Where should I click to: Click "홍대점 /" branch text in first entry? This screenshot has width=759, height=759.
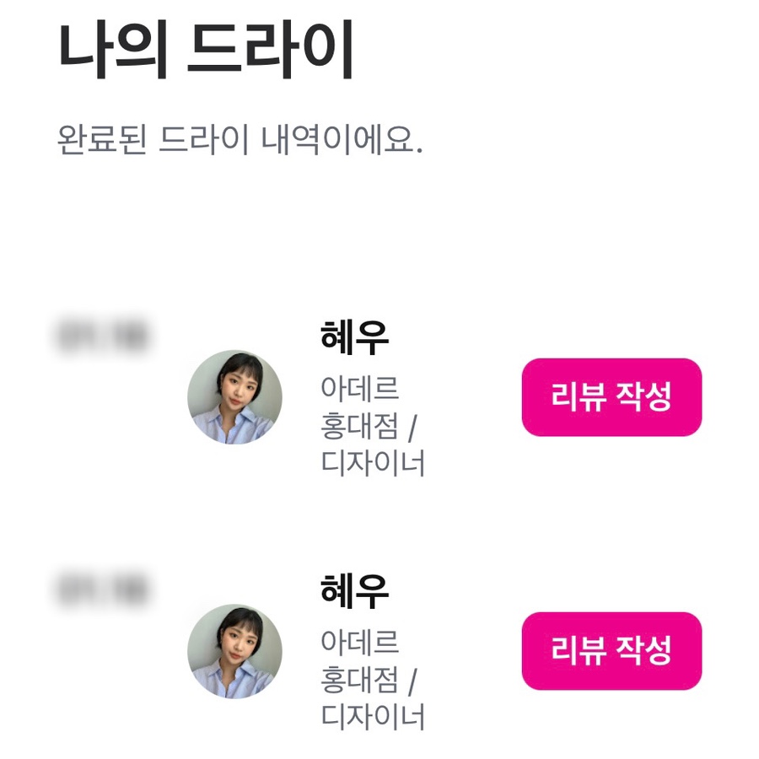pyautogui.click(x=369, y=426)
